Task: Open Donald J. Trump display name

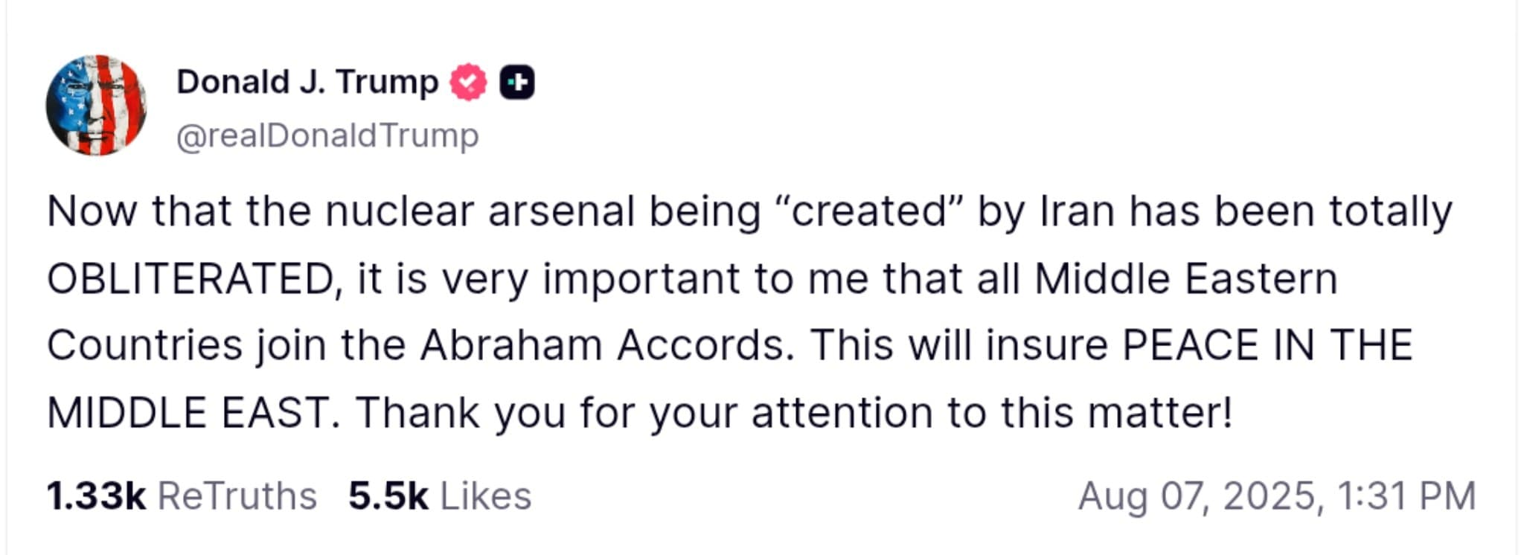Action: tap(307, 82)
